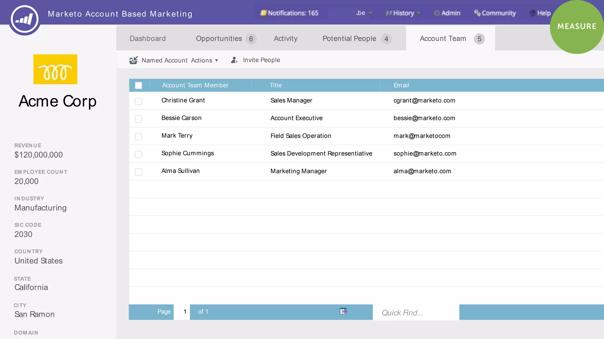Check the box for Christine Grant
The height and width of the screenshot is (339, 604).
click(138, 101)
